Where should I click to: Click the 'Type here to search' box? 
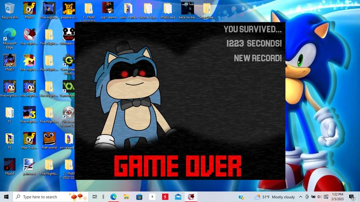click(50, 197)
